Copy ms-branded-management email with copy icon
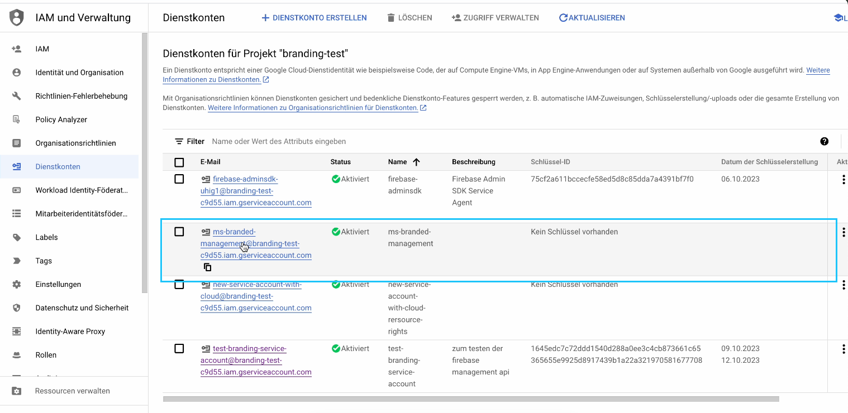848x413 pixels. click(207, 267)
